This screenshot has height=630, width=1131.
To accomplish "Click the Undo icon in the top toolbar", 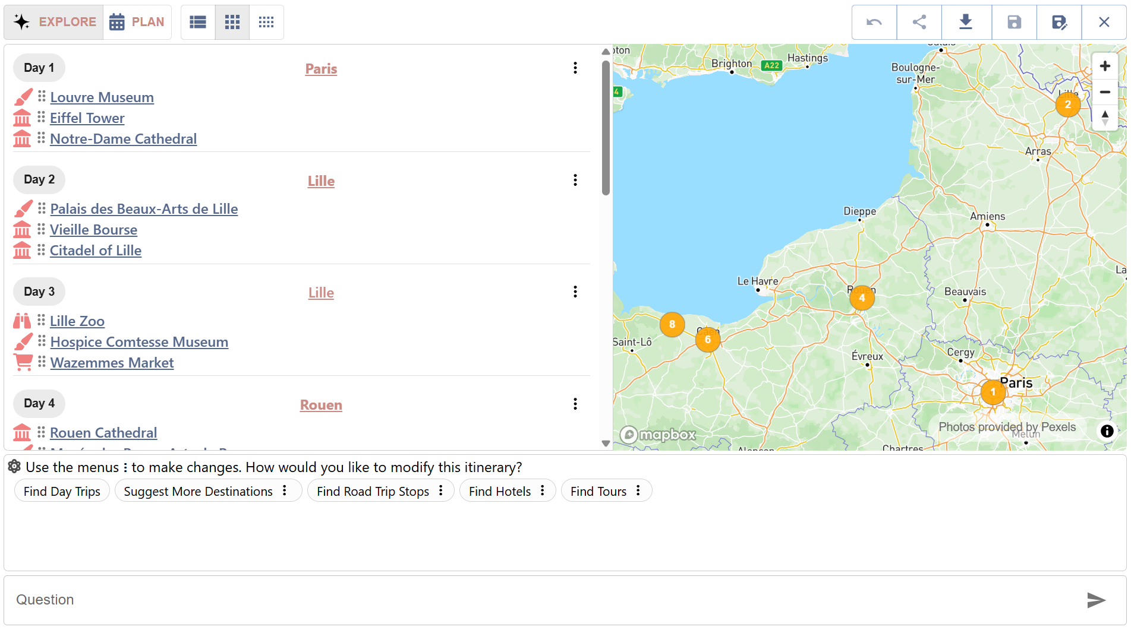I will tap(874, 22).
